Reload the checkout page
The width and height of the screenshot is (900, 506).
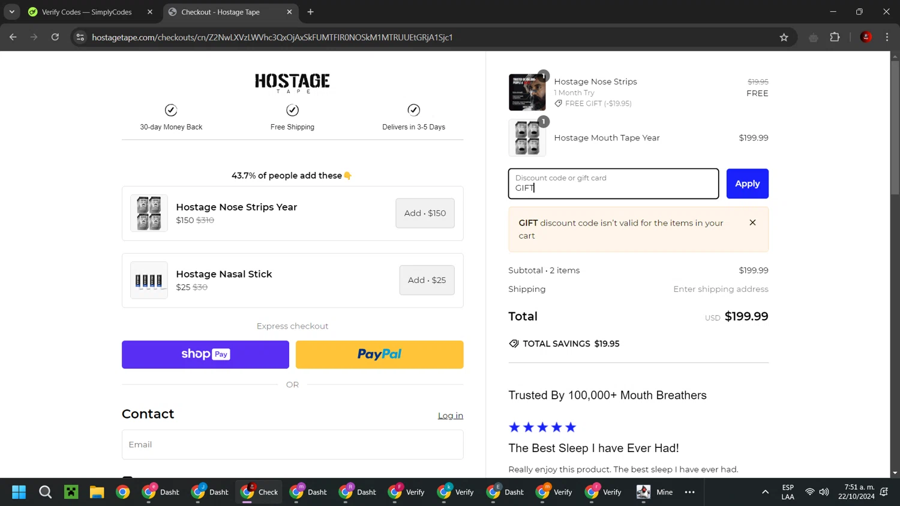click(55, 37)
